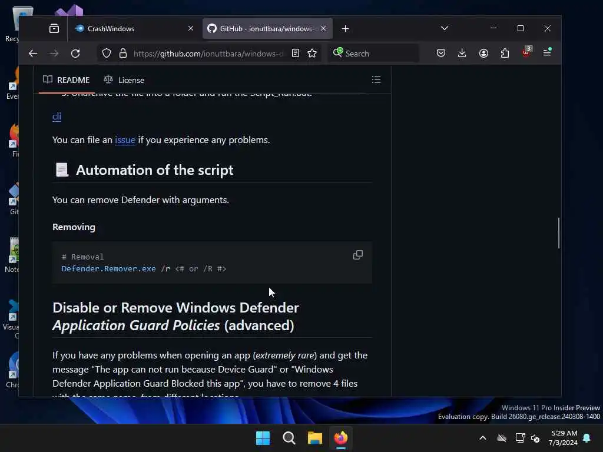Click the Automation of the script heading

[154, 170]
